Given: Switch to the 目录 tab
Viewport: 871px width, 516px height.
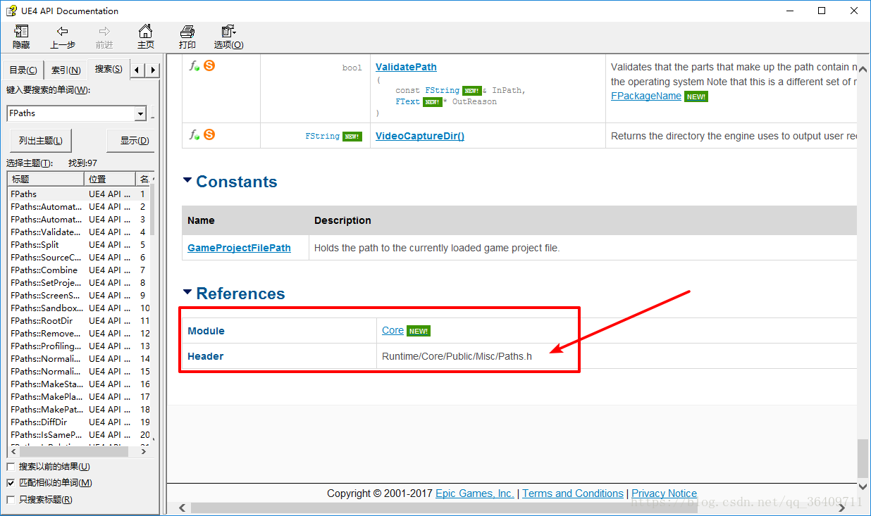Looking at the screenshot, I should (23, 70).
